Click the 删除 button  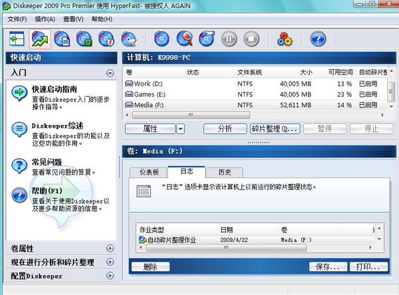150,267
